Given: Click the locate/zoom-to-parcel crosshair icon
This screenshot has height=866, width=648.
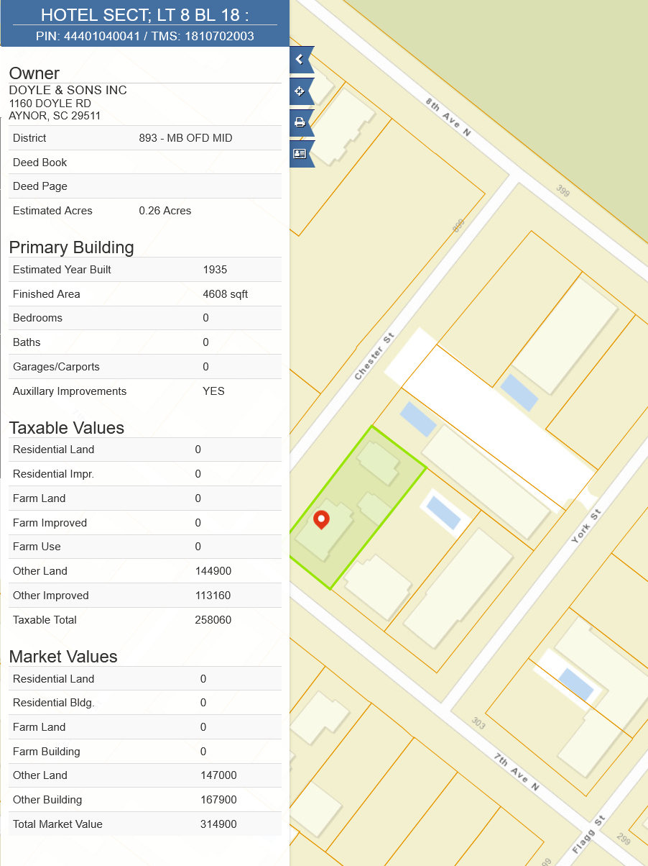Looking at the screenshot, I should coord(300,91).
